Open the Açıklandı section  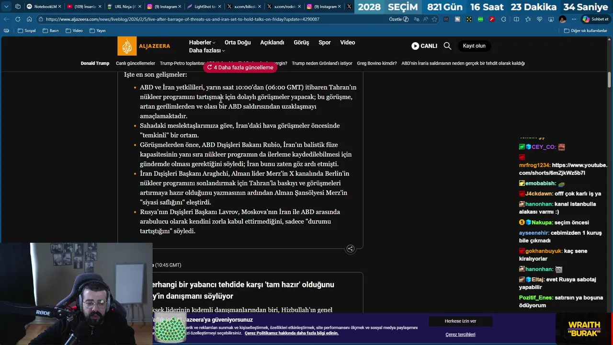coord(272,42)
